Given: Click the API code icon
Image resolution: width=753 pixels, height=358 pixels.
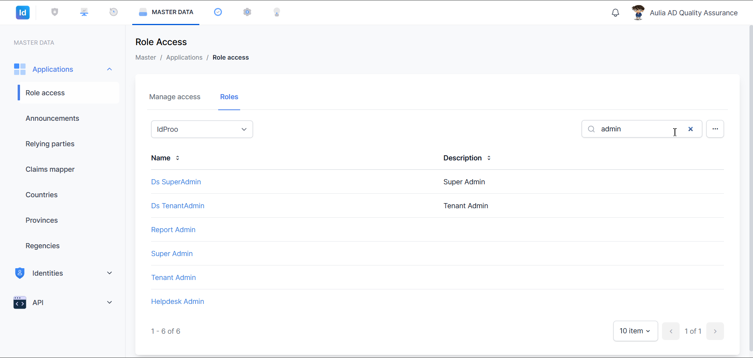Looking at the screenshot, I should pyautogui.click(x=20, y=302).
